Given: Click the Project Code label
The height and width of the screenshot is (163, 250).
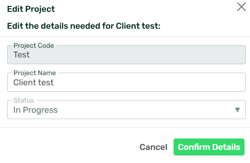Looking at the screenshot, I should click(x=34, y=46).
